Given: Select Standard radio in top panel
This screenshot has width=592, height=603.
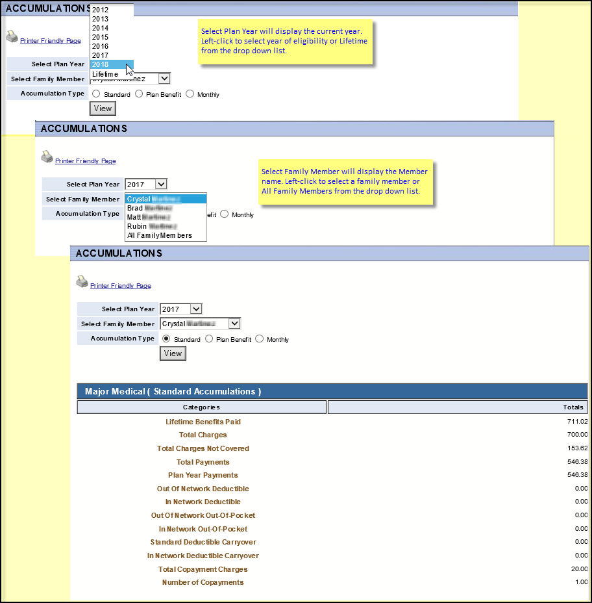Looking at the screenshot, I should pos(96,94).
